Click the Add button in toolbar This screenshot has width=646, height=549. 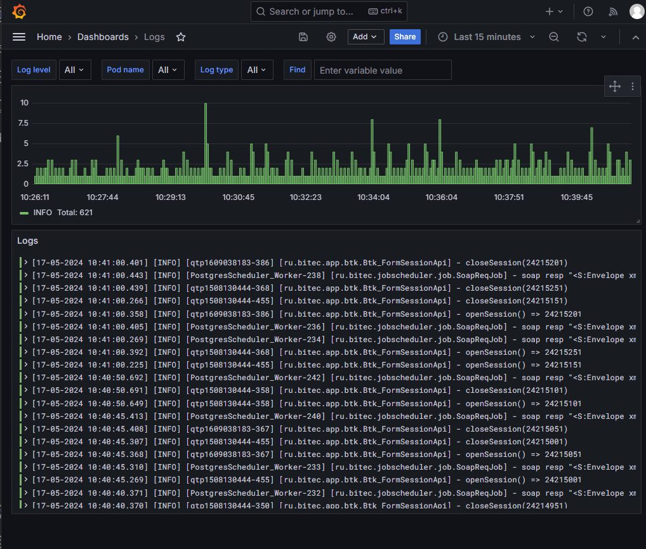[366, 37]
